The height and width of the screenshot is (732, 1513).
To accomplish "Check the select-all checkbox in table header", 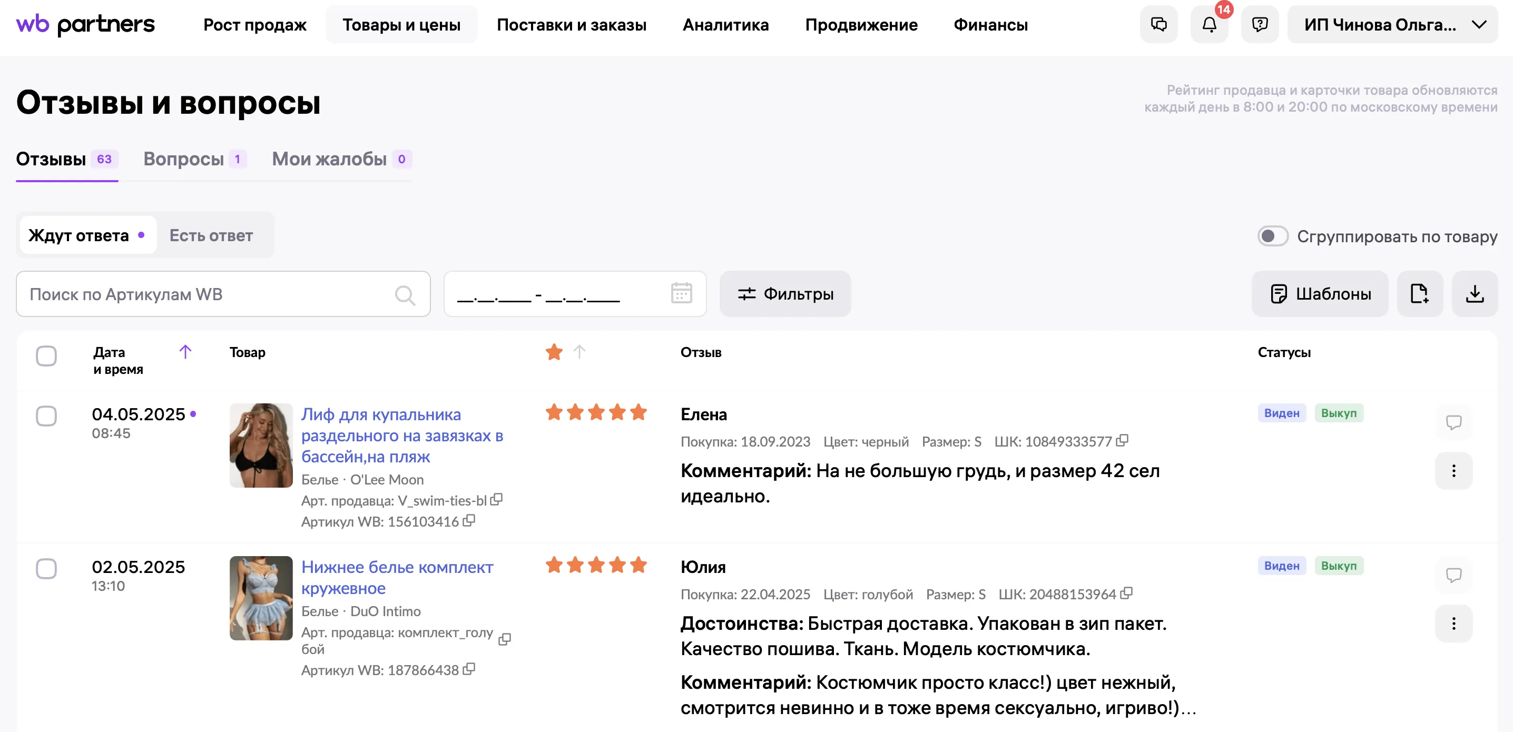I will [46, 355].
